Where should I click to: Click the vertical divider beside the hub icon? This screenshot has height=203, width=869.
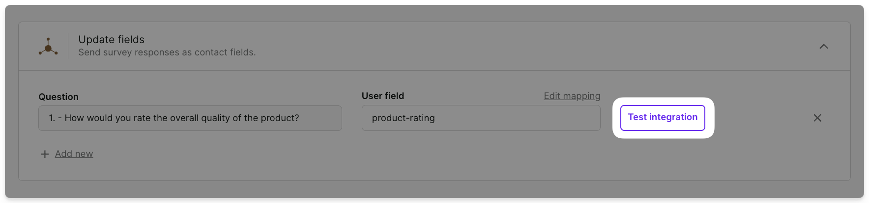[68, 46]
